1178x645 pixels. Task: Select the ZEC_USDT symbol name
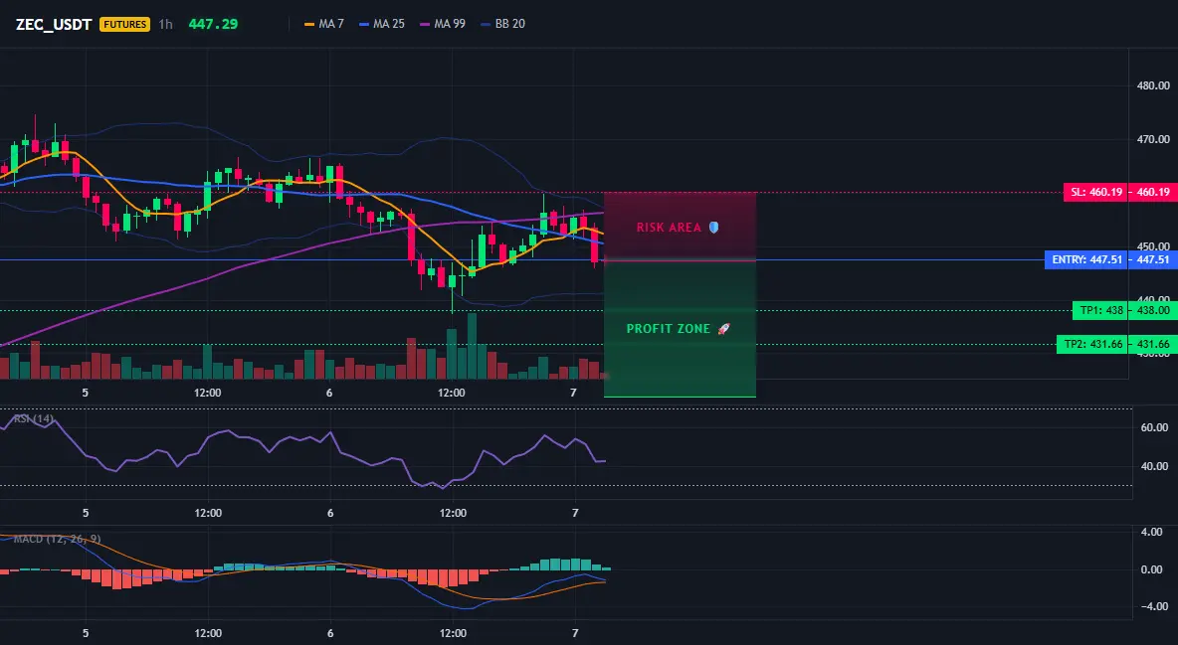(54, 24)
